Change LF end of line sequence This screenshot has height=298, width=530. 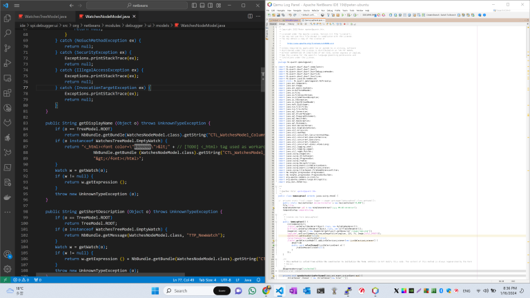(x=237, y=280)
